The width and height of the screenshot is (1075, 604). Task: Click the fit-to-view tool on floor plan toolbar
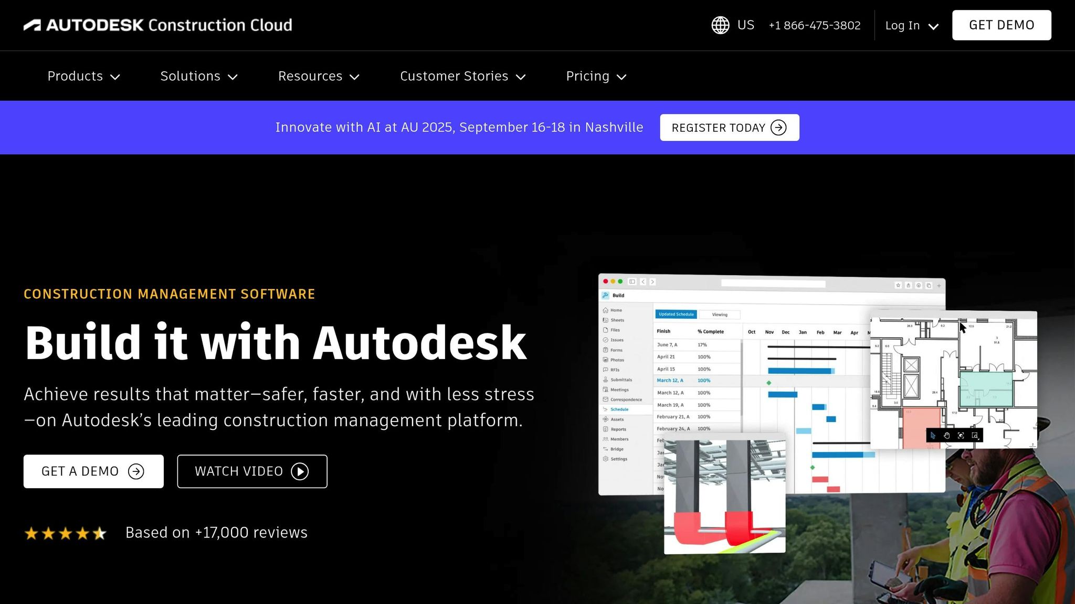click(x=961, y=436)
